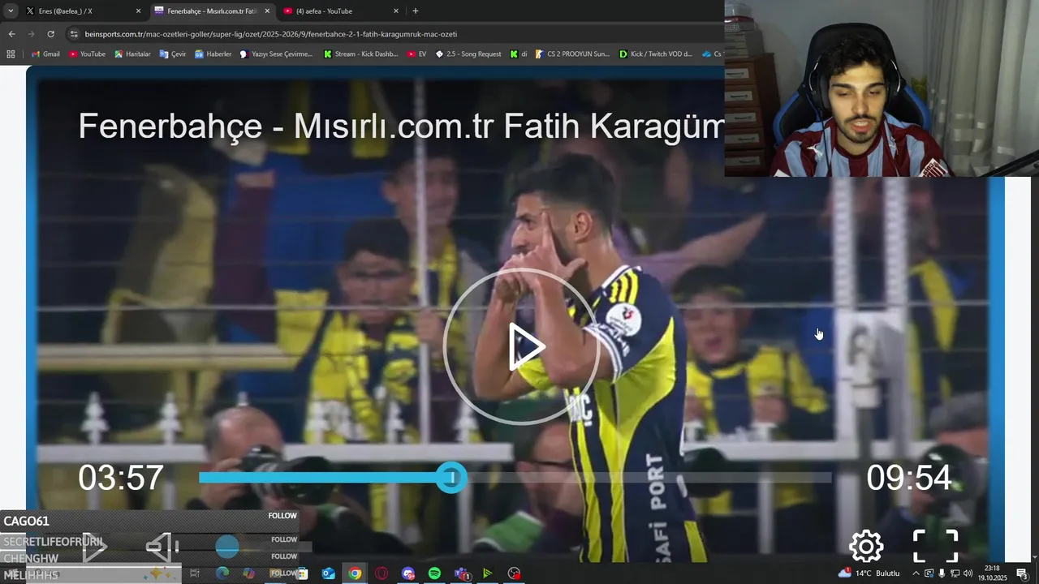Enter fullscreen mode on the video player

pos(935,547)
